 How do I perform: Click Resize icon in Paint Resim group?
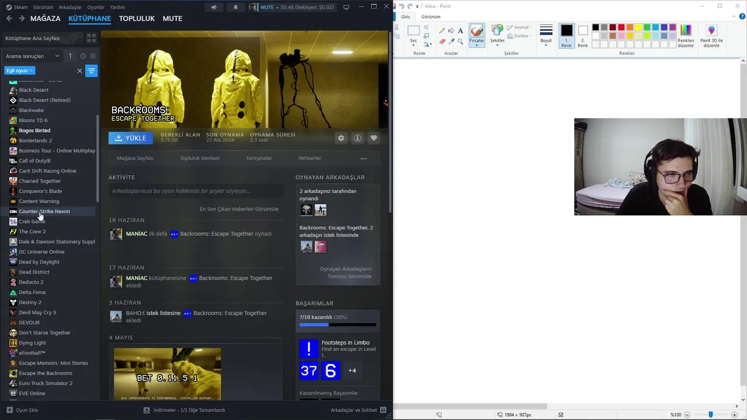(426, 36)
